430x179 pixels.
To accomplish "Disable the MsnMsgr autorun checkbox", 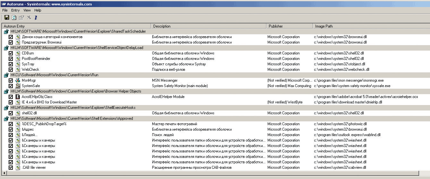I will (11, 80).
